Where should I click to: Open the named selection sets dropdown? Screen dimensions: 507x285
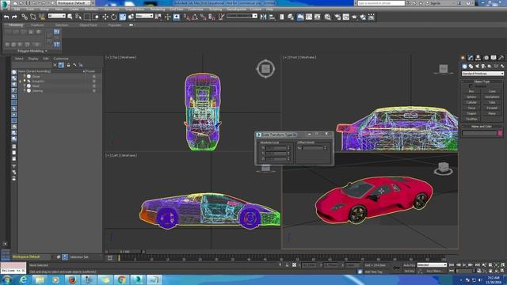(x=242, y=16)
